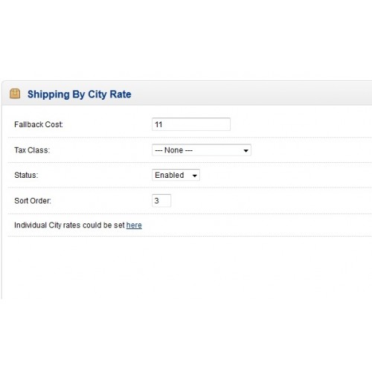Place cursor after value 11 in Fallback Cost
Screen dimensions: 372x372
[163, 124]
